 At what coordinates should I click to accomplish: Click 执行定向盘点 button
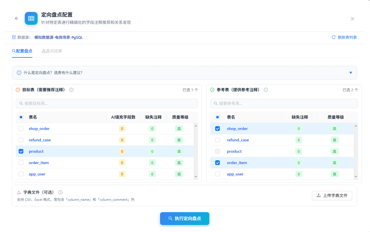pos(185,219)
